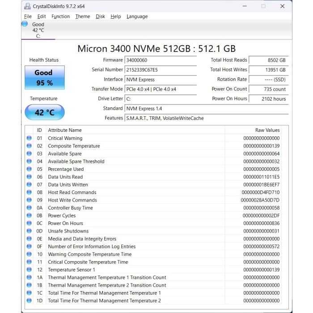The image size is (313, 313).
Task: Close the CrystalDiskInfo window
Action: click(282, 6)
